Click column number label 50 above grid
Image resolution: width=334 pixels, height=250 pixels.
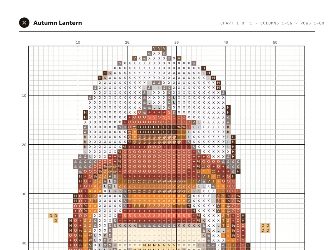pyautogui.click(x=275, y=42)
